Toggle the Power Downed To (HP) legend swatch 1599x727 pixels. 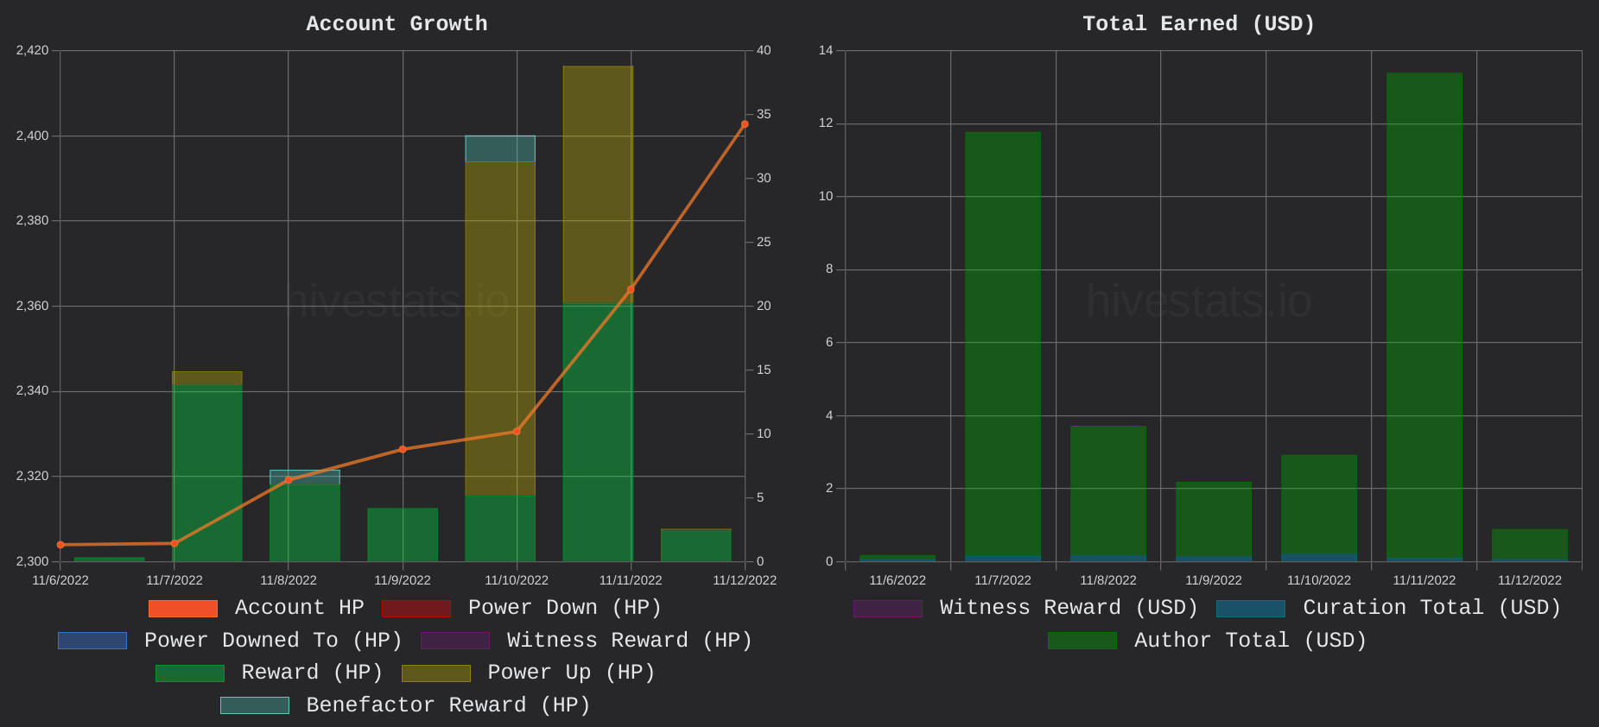(x=92, y=641)
